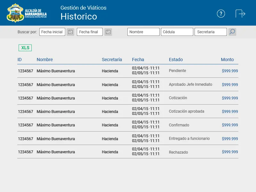Screen dimensions: 256x192
Task: Select the Cotización aprobada status cell
Action: click(x=187, y=111)
